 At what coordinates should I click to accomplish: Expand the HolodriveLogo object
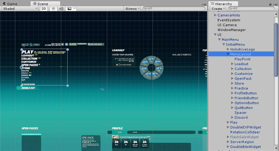228,49
